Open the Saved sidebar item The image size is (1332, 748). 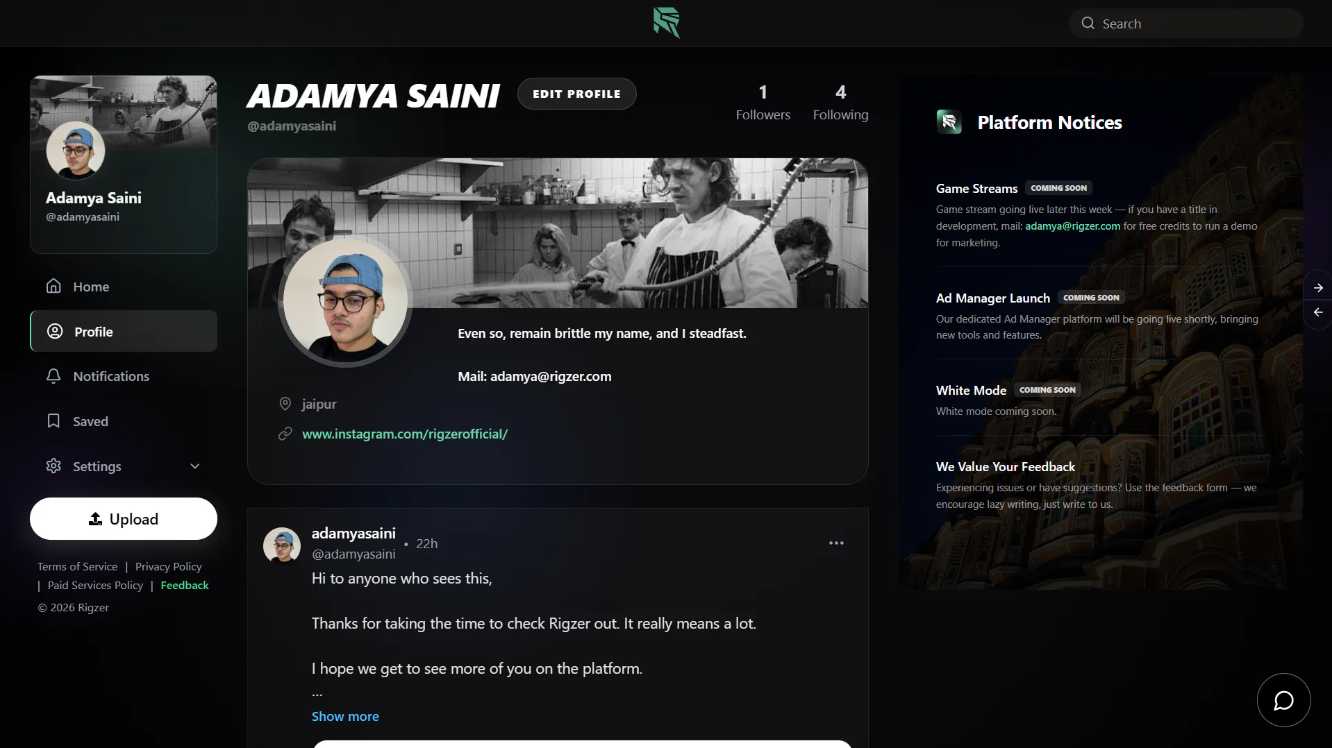coord(124,421)
